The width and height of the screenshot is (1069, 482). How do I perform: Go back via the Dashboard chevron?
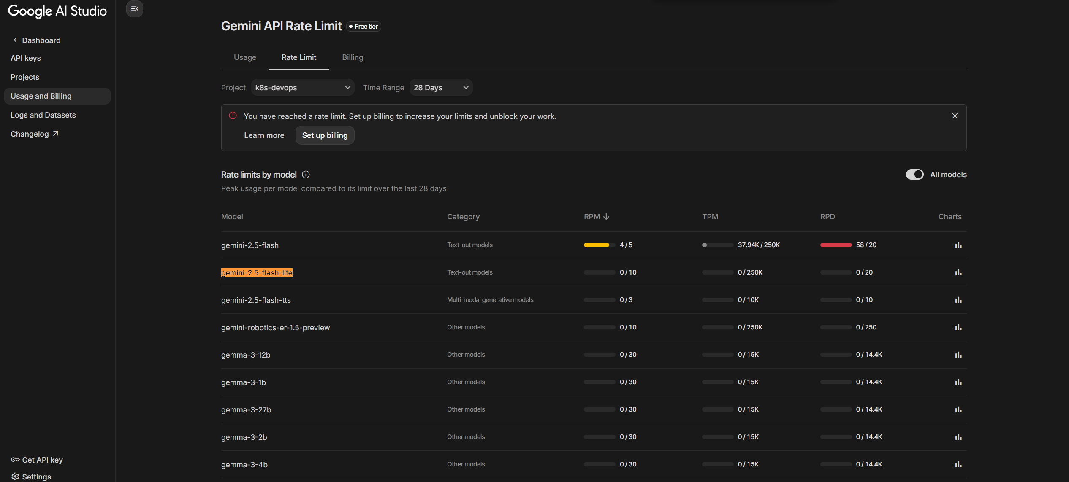click(15, 40)
